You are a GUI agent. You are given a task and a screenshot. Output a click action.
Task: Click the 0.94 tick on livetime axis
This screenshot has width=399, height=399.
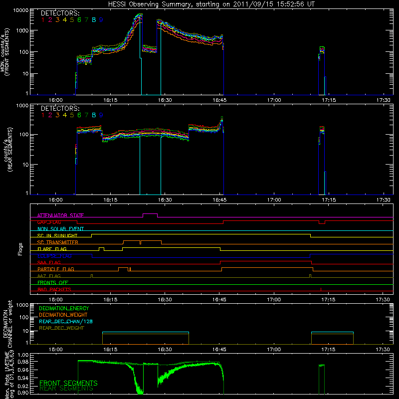pos(23,378)
